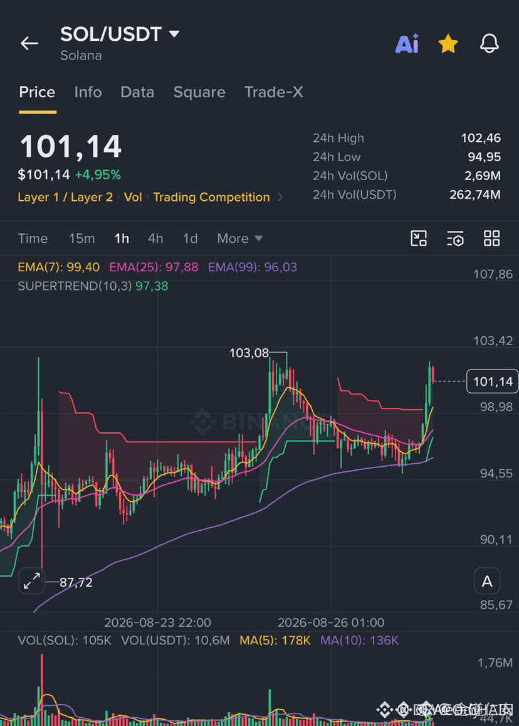Switch to the Trade-X tab
Screen dimensions: 519x726
(x=274, y=92)
